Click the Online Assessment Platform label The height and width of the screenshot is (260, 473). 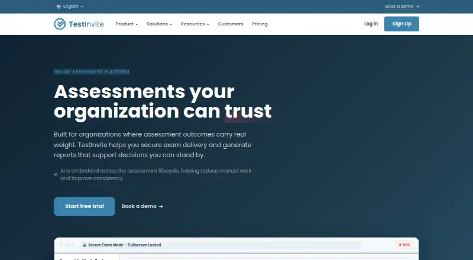tap(92, 71)
